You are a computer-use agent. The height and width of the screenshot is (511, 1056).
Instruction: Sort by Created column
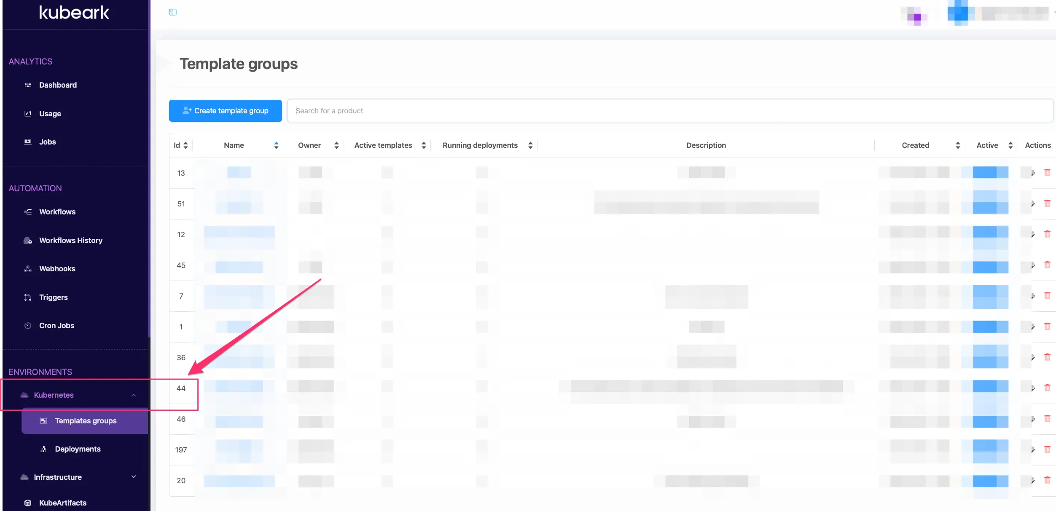click(x=958, y=145)
